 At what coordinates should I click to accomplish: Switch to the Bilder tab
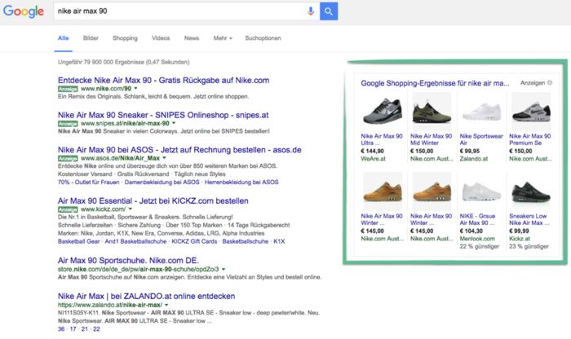point(91,38)
